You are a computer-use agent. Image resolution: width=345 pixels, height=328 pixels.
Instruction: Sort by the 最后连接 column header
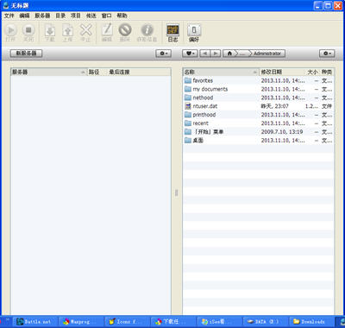139,72
